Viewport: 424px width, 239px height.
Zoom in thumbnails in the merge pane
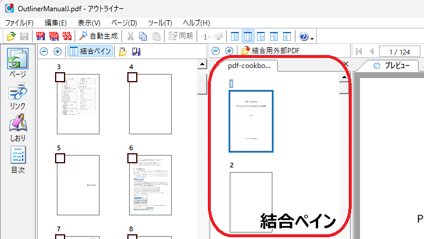[229, 51]
